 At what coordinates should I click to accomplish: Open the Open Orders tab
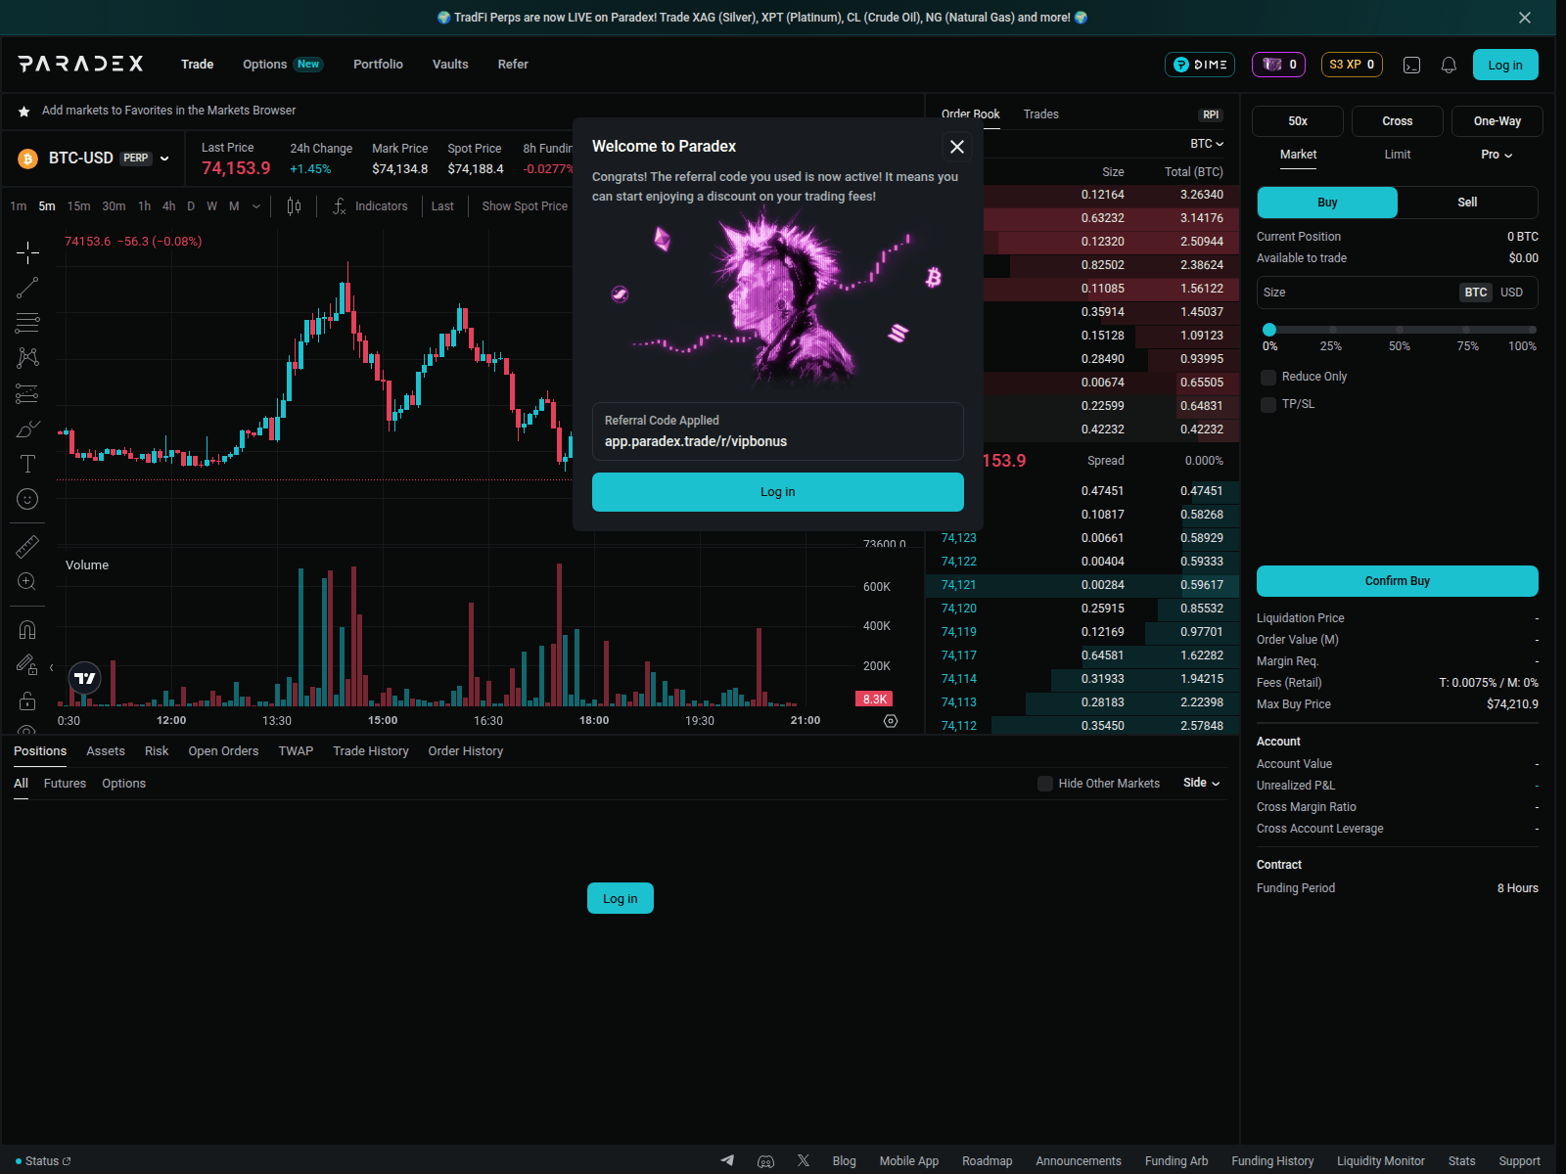(223, 751)
